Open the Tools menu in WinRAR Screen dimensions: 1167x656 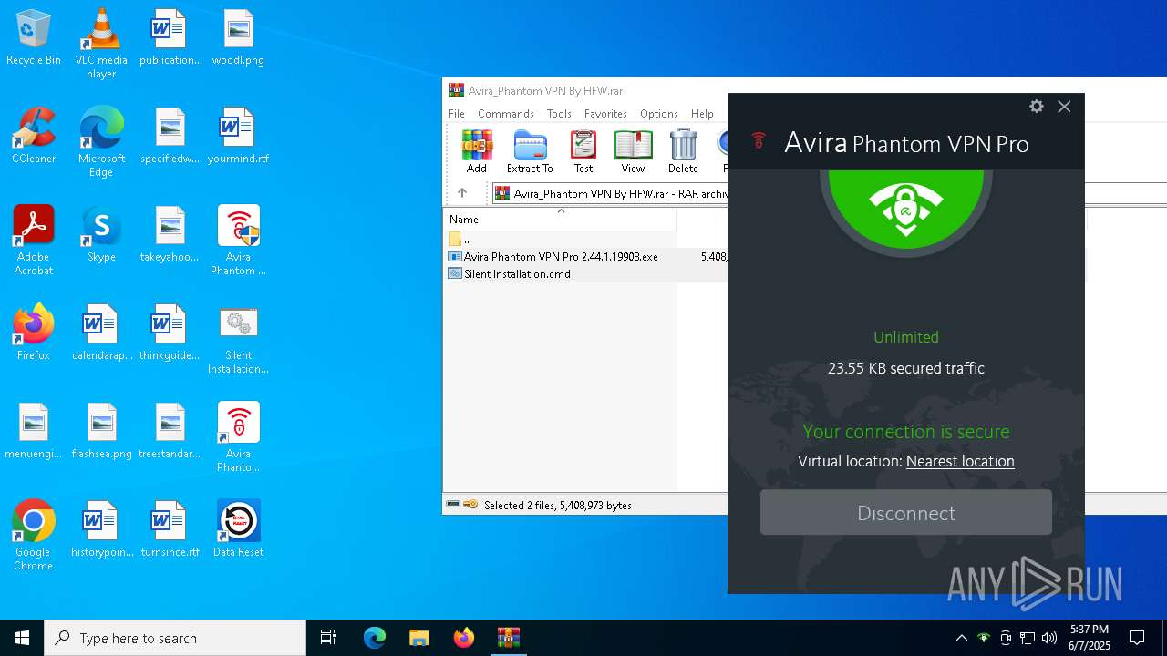coord(559,114)
